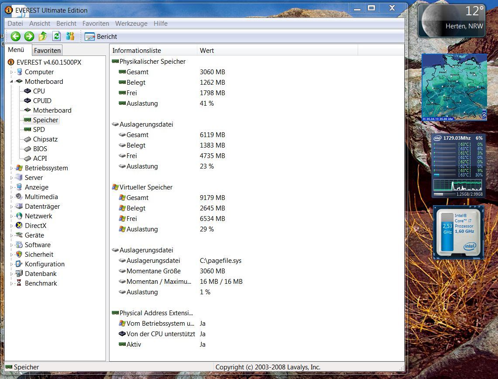Screen dimensions: 498x379
Task: Open the Datei menu
Action: tap(15, 24)
